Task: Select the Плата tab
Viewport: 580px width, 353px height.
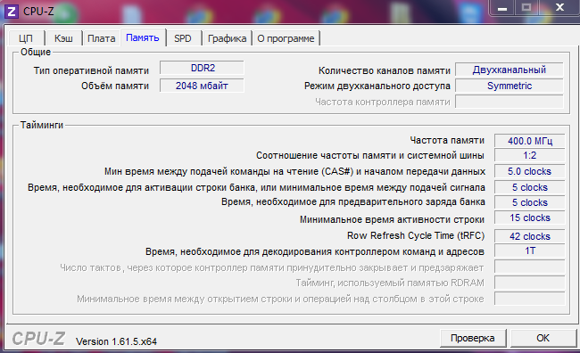Action: click(102, 38)
